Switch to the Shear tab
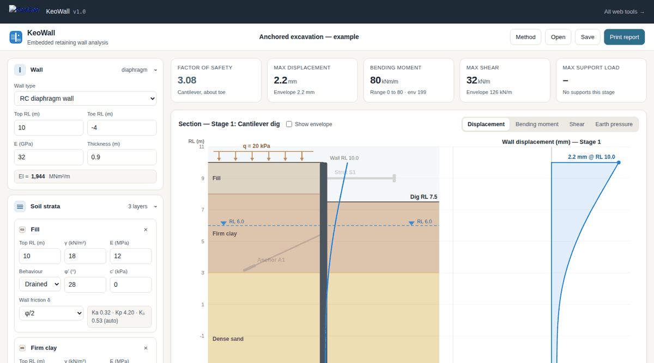This screenshot has height=363, width=654. coord(577,124)
